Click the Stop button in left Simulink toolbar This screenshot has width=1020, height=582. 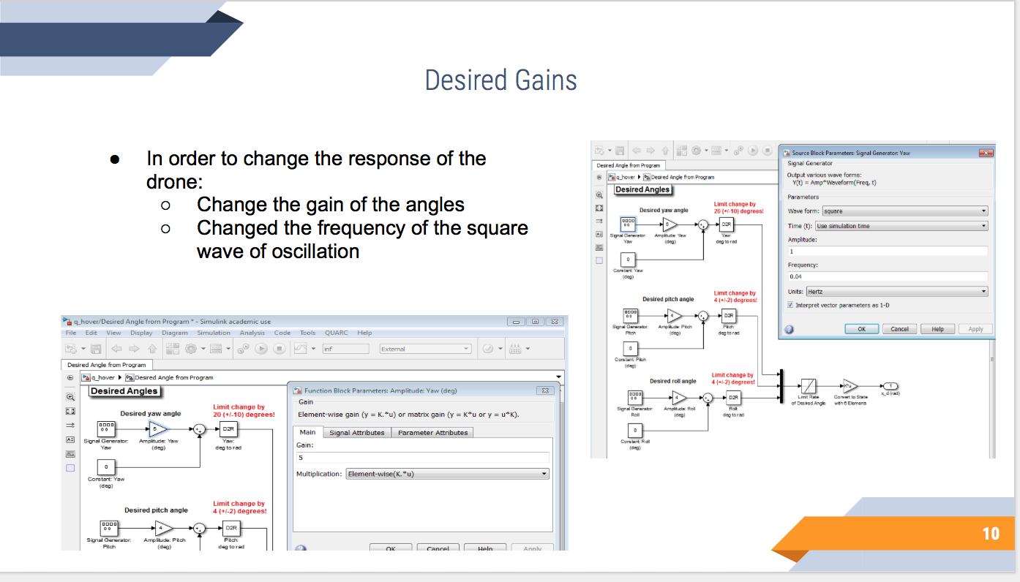pyautogui.click(x=280, y=348)
